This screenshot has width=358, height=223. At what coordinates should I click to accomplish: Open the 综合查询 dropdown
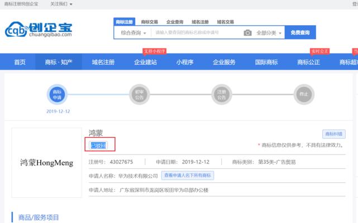(133, 32)
